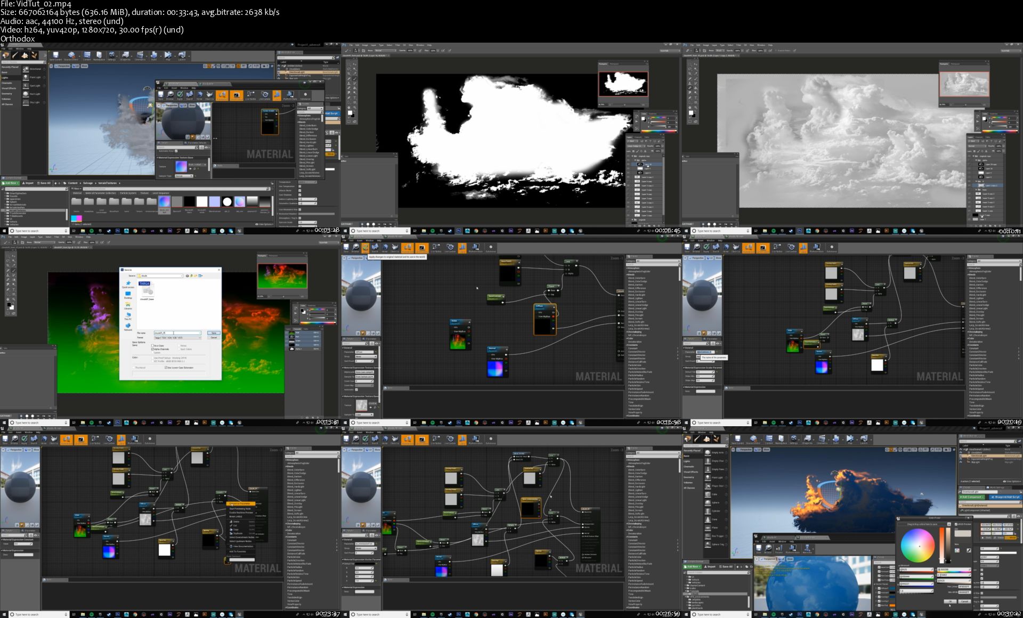
Task: In 00:30:22 color picker, click orange saturation slider
Action: 941,546
